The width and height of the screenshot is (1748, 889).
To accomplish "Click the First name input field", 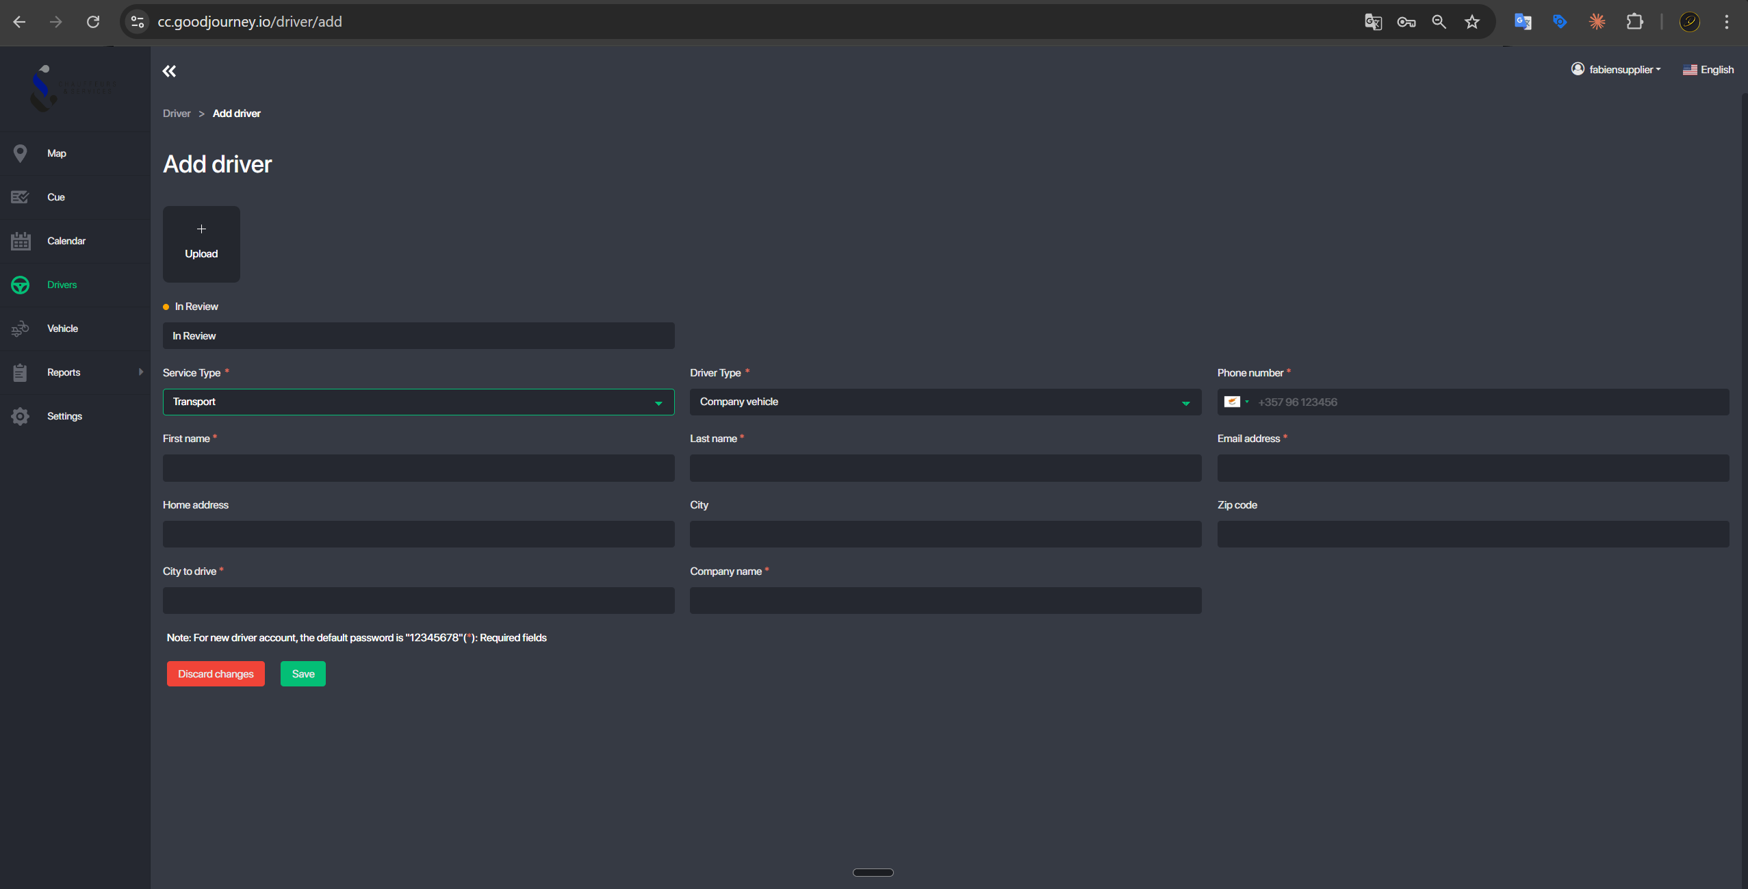I will click(418, 468).
